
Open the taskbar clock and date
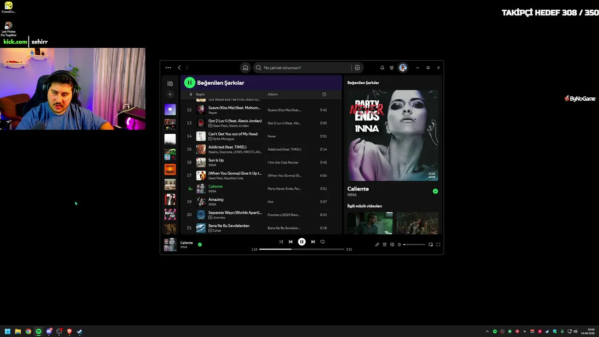[588, 331]
